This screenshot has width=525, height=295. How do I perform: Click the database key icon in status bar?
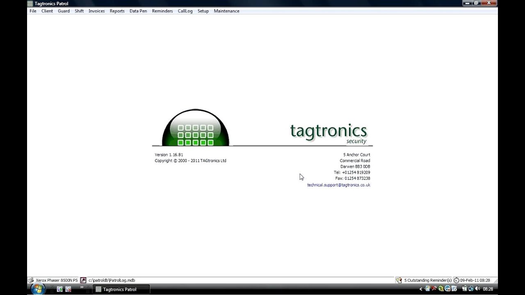(84, 280)
